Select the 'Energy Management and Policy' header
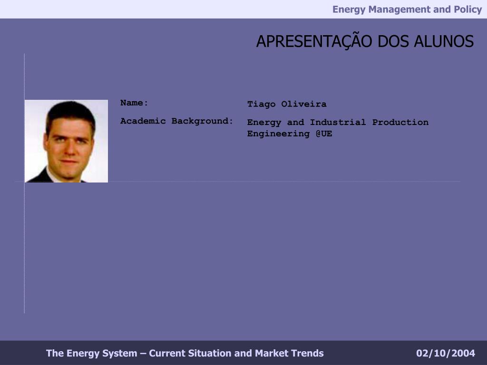The image size is (487, 365). pyautogui.click(x=407, y=10)
